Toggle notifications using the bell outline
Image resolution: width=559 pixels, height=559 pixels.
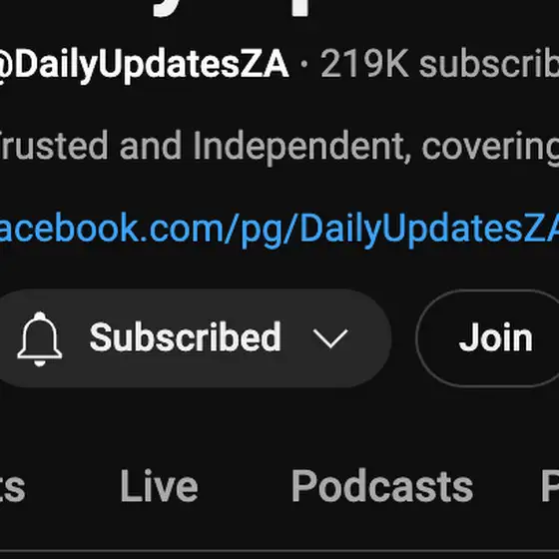point(40,338)
